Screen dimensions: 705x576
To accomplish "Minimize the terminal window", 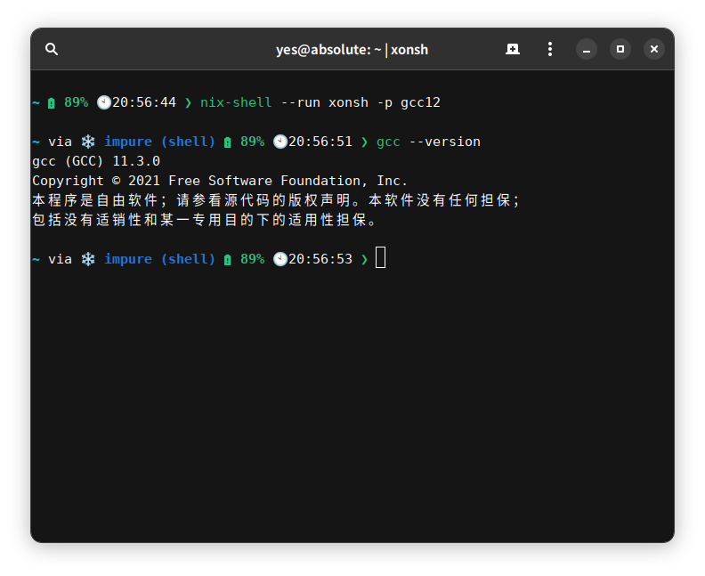I will [x=587, y=49].
